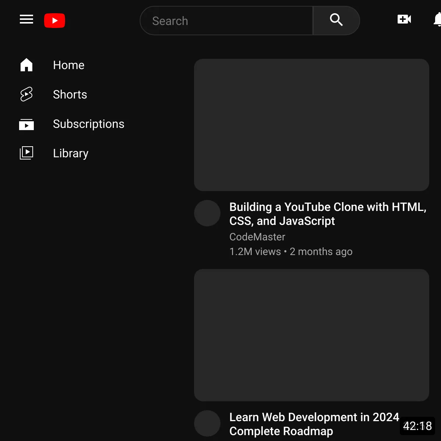Open the CodeMaster channel link
Viewport: 441px width, 441px height.
click(x=257, y=237)
